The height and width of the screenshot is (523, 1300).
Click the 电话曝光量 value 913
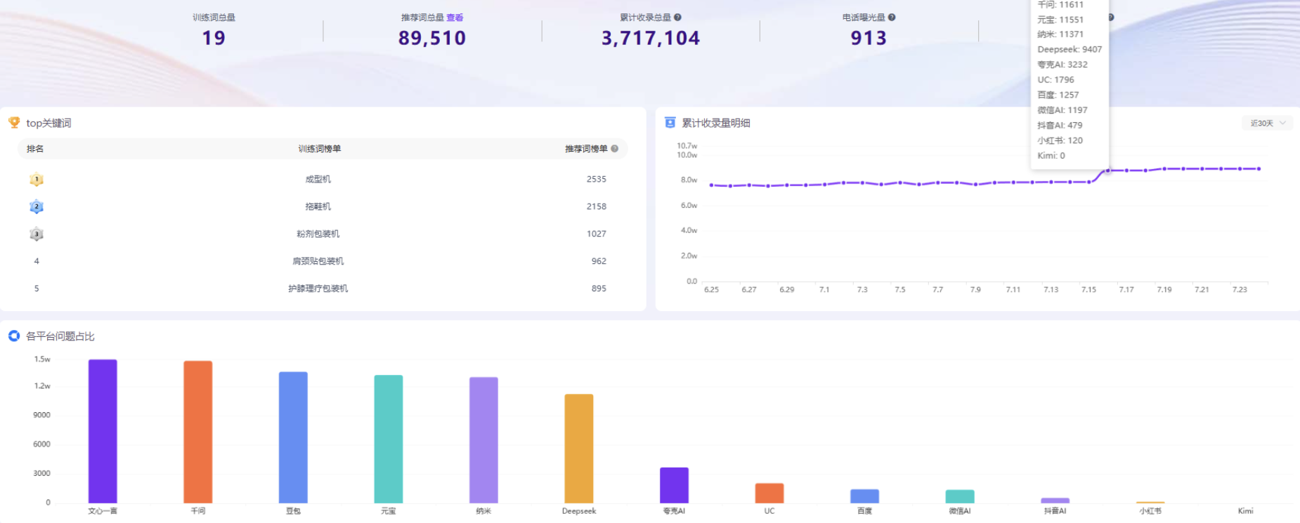pyautogui.click(x=869, y=38)
